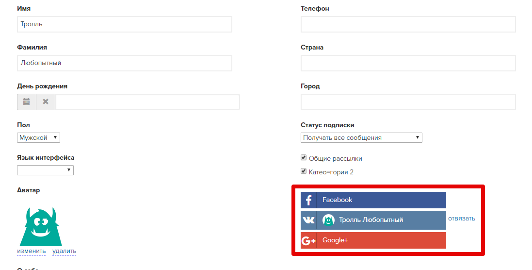Click the Язык интерфейса label
The image size is (532, 270).
(x=46, y=158)
